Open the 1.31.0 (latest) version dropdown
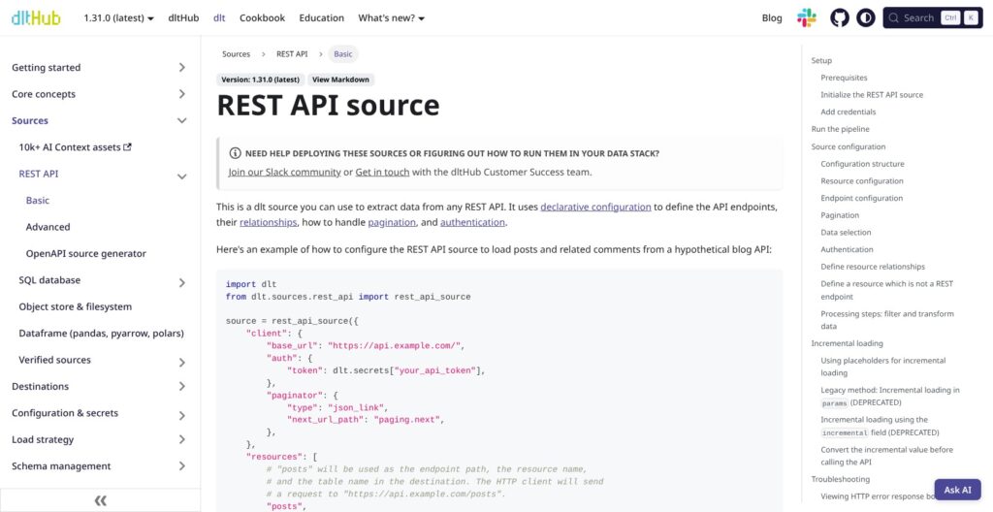993x512 pixels. coord(118,17)
